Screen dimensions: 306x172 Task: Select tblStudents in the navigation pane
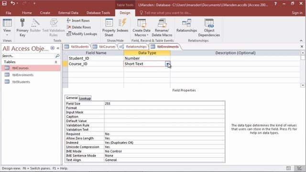[31, 82]
